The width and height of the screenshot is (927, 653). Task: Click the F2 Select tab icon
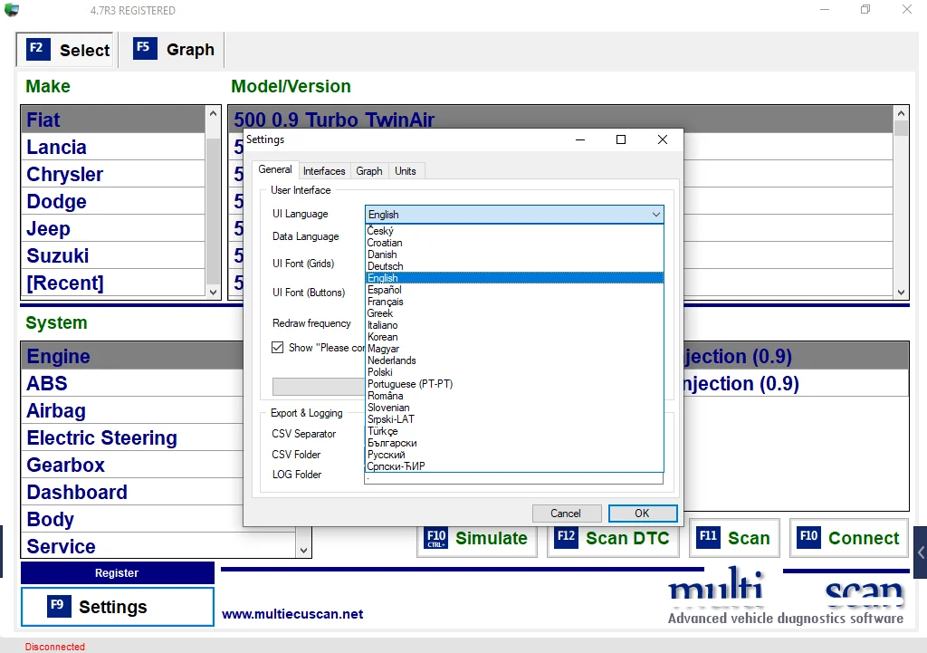point(38,50)
